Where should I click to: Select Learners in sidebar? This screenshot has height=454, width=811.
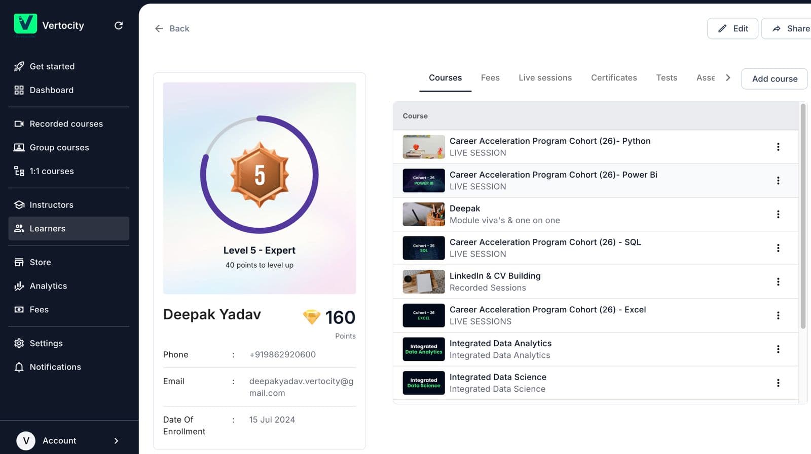tap(69, 228)
